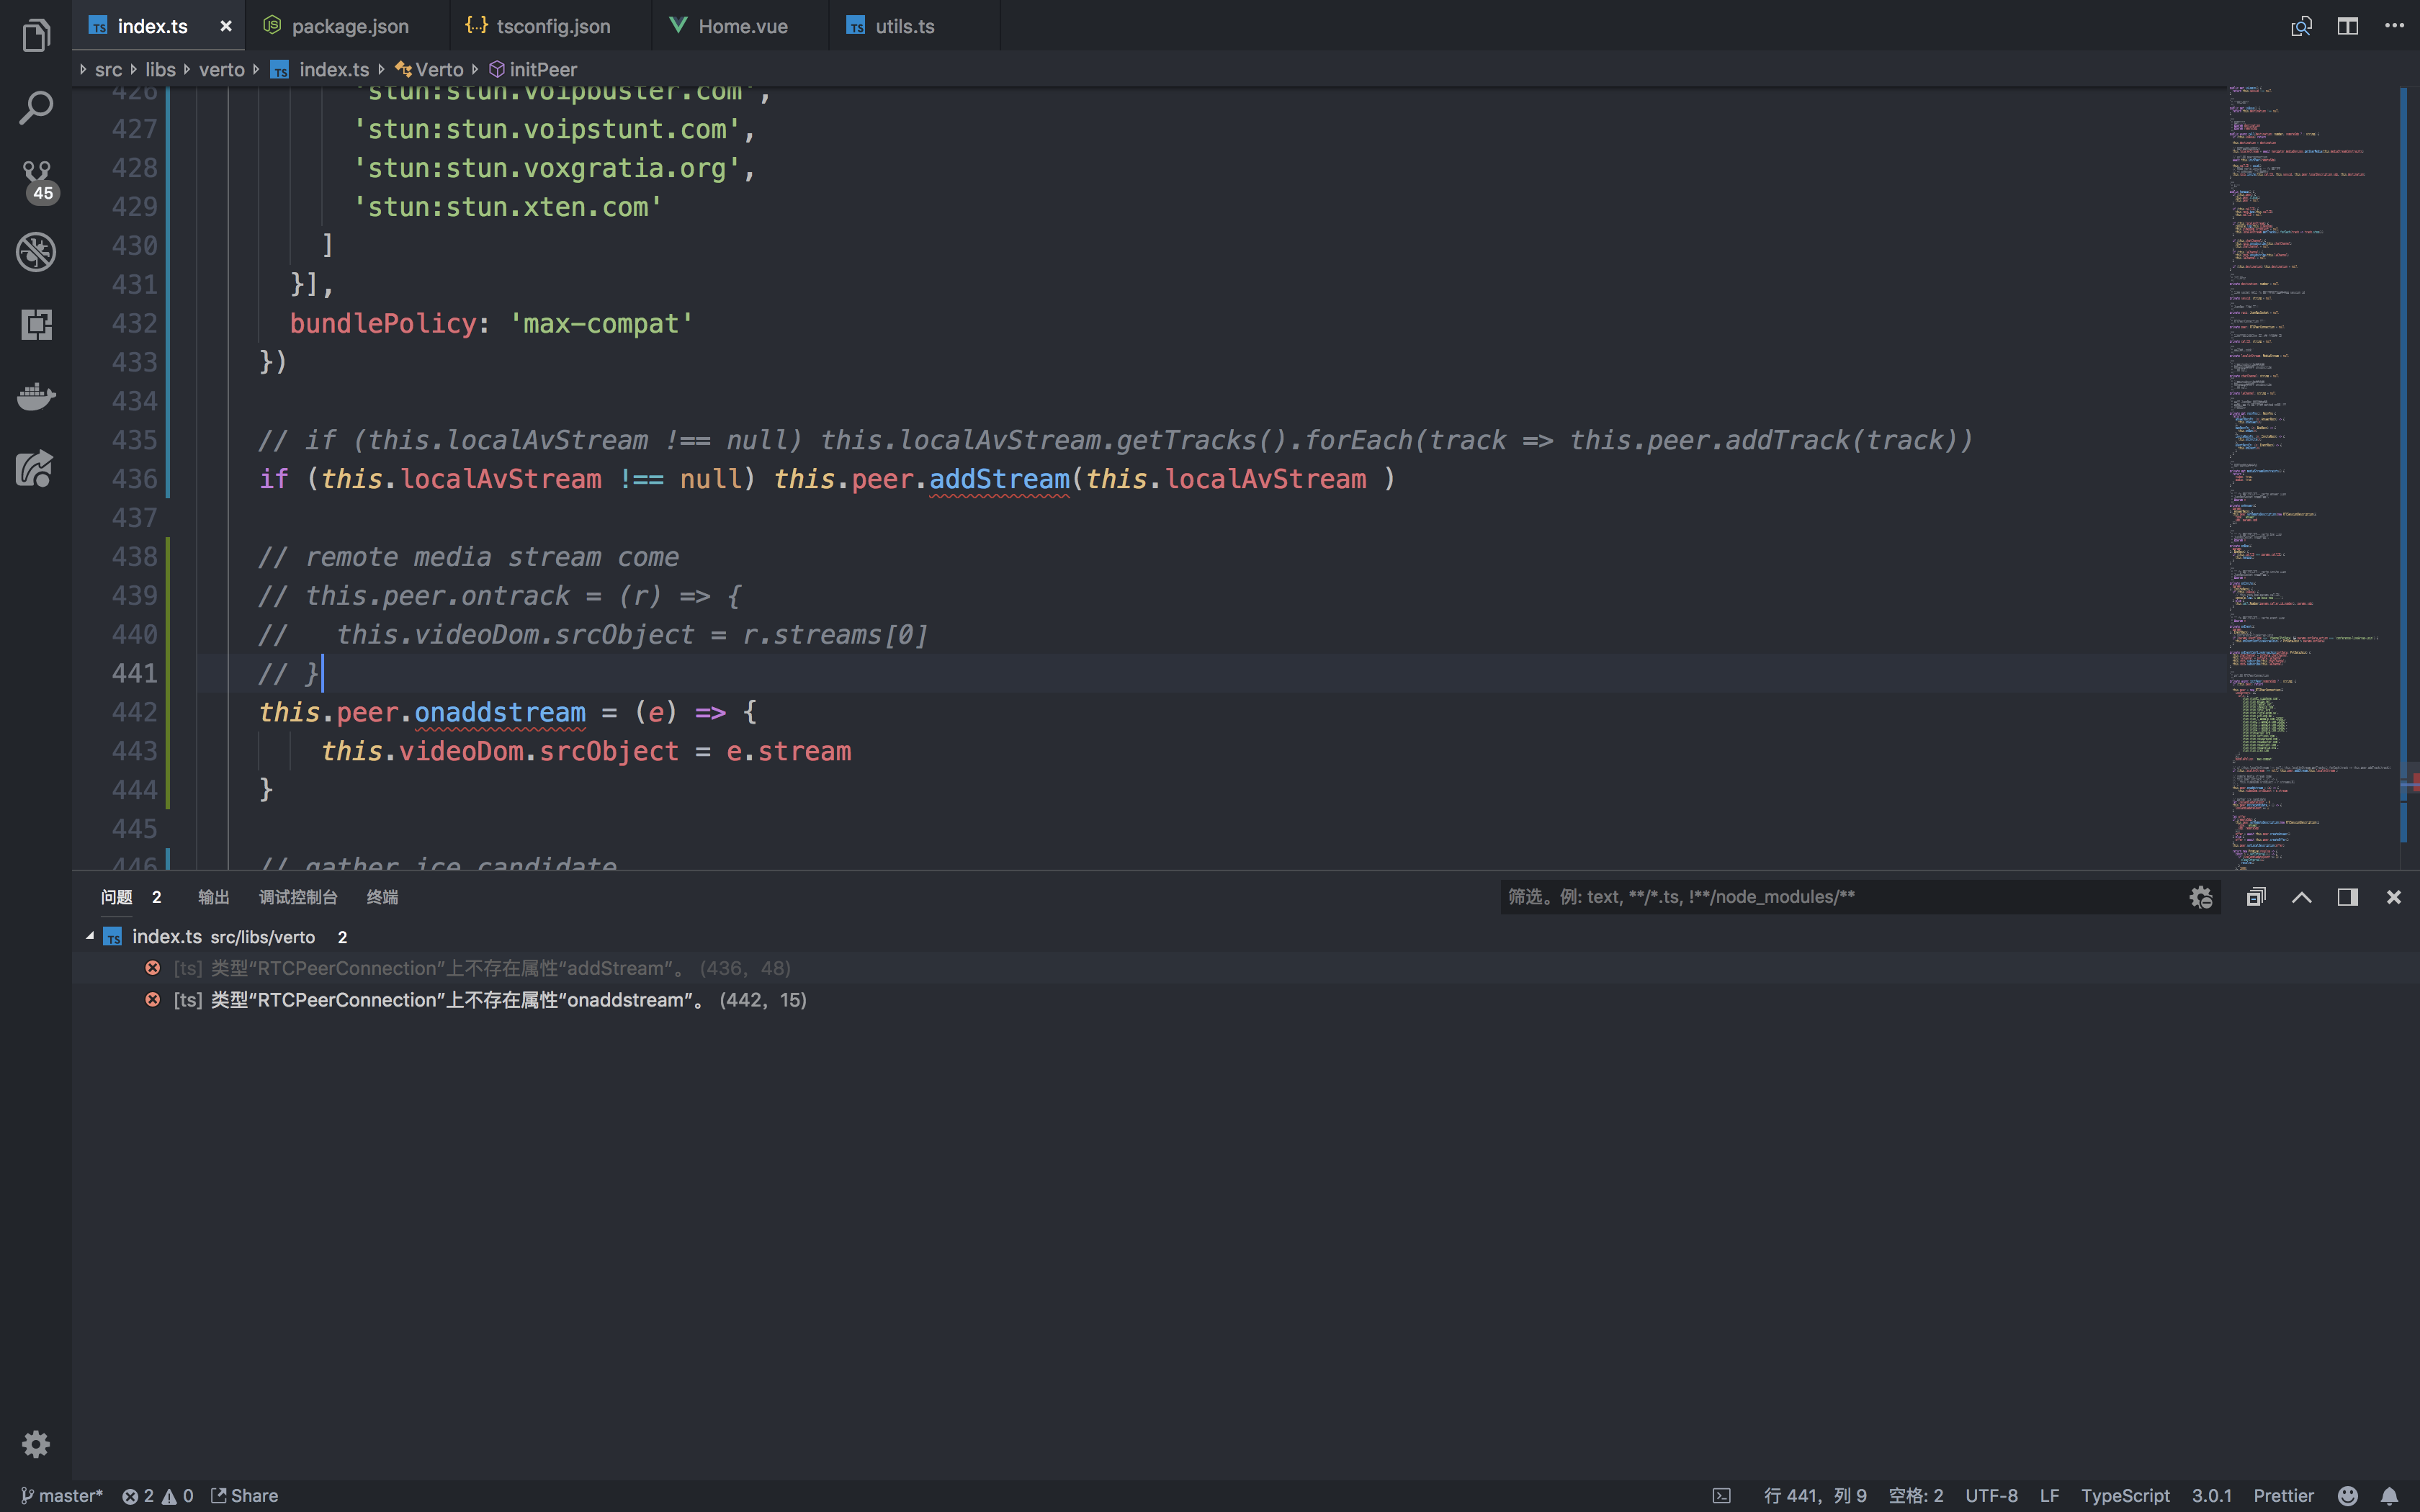The image size is (2420, 1512).
Task: Open the initPeer breadcrumb
Action: click(533, 69)
